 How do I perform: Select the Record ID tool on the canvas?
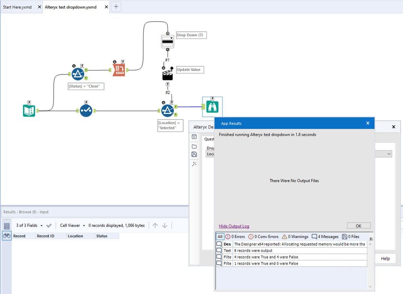86,111
